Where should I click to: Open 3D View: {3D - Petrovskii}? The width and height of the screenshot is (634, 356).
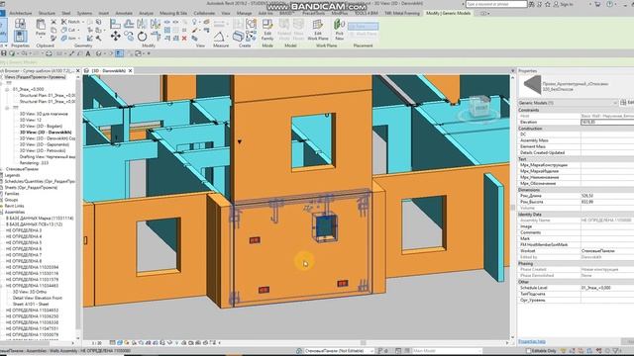click(x=43, y=150)
